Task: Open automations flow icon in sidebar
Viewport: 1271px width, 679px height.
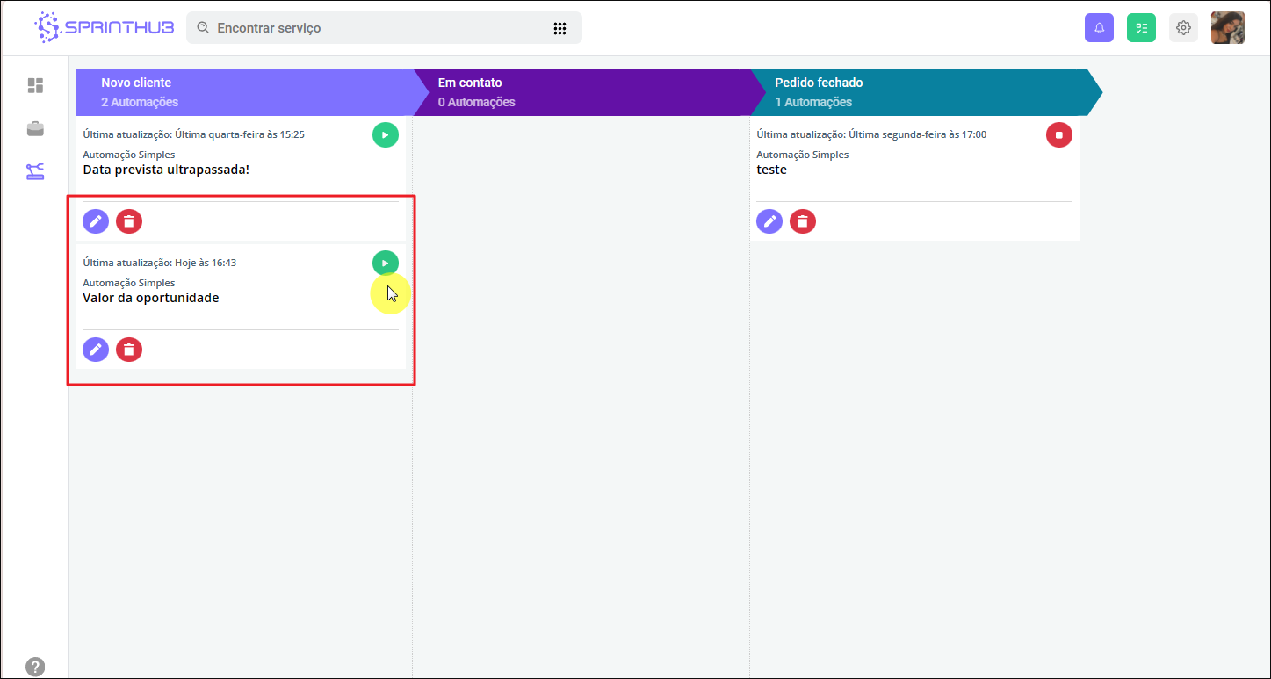Action: coord(35,171)
